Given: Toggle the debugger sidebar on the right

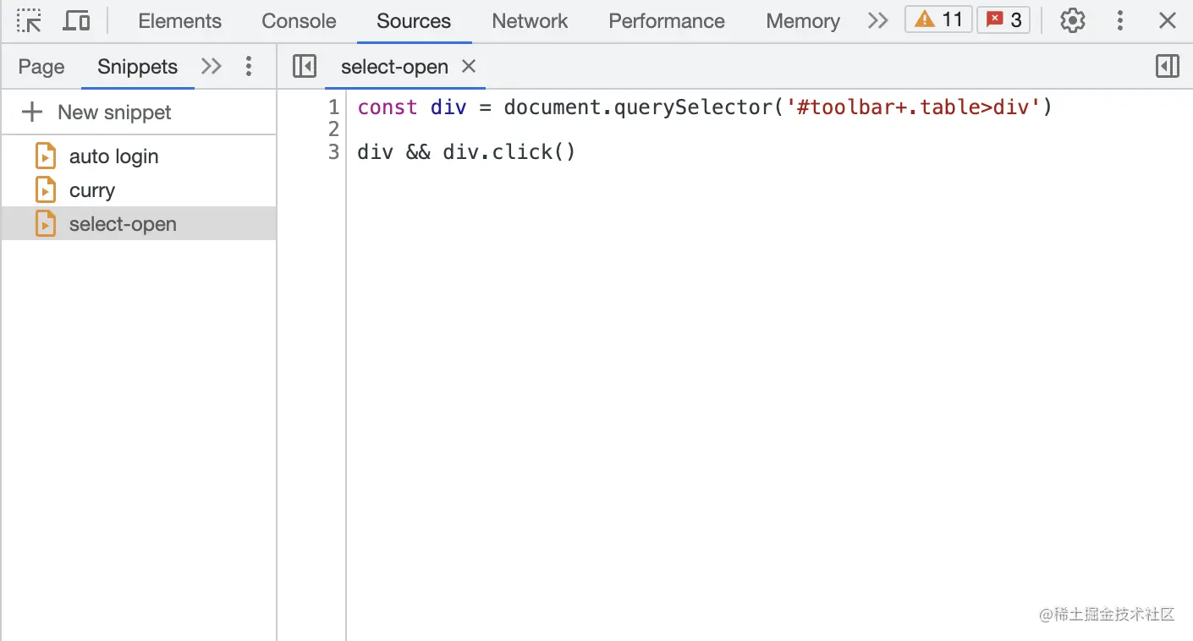Looking at the screenshot, I should tap(1168, 66).
